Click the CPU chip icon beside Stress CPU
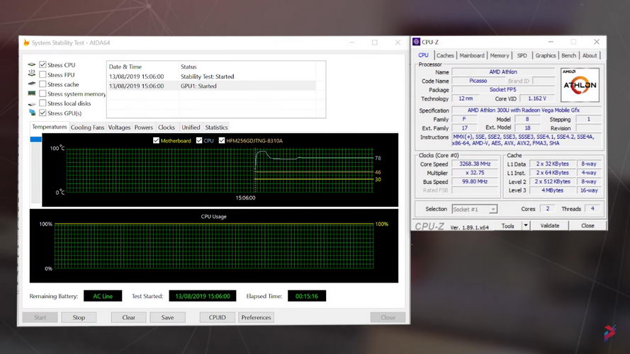The image size is (630, 354). [x=32, y=64]
